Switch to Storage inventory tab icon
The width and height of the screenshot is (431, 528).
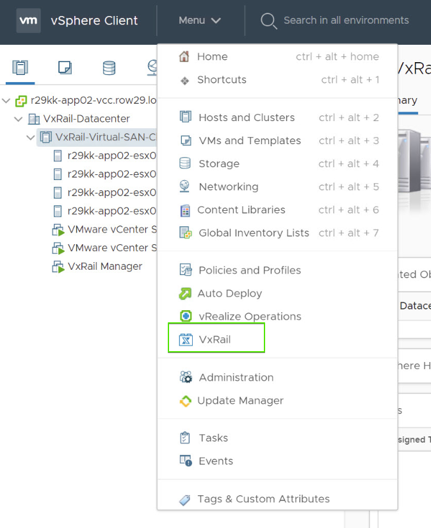click(x=109, y=68)
